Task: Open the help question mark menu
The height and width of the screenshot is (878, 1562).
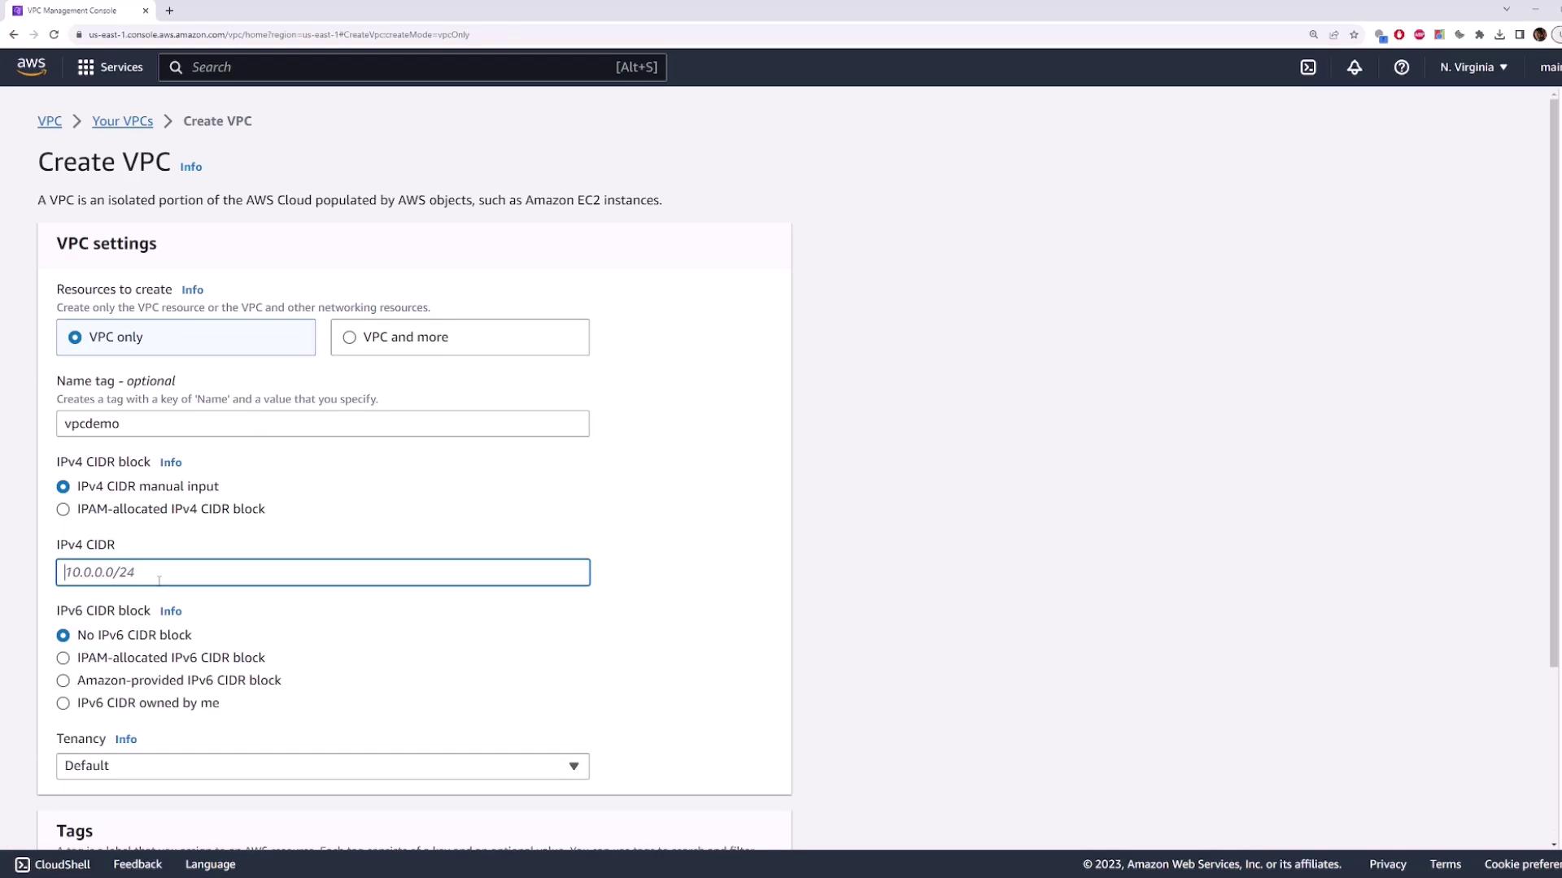Action: [1401, 67]
